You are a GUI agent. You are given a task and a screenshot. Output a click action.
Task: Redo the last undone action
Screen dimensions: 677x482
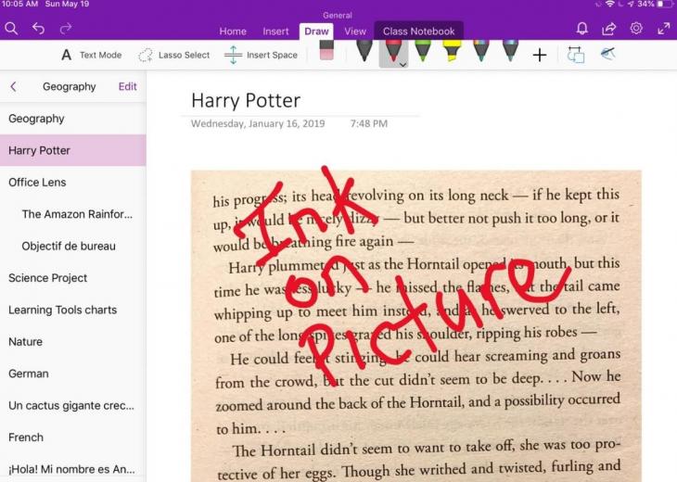pyautogui.click(x=66, y=29)
